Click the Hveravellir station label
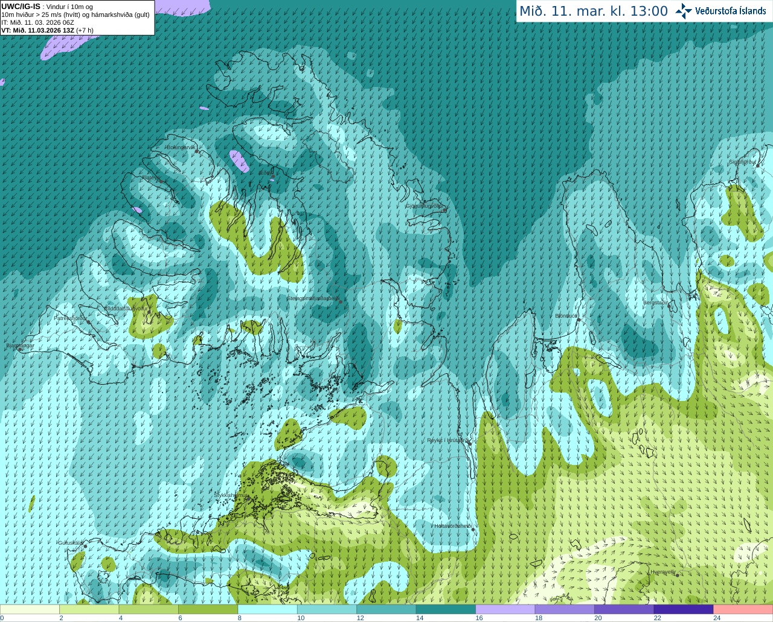The image size is (773, 622). coord(662,572)
